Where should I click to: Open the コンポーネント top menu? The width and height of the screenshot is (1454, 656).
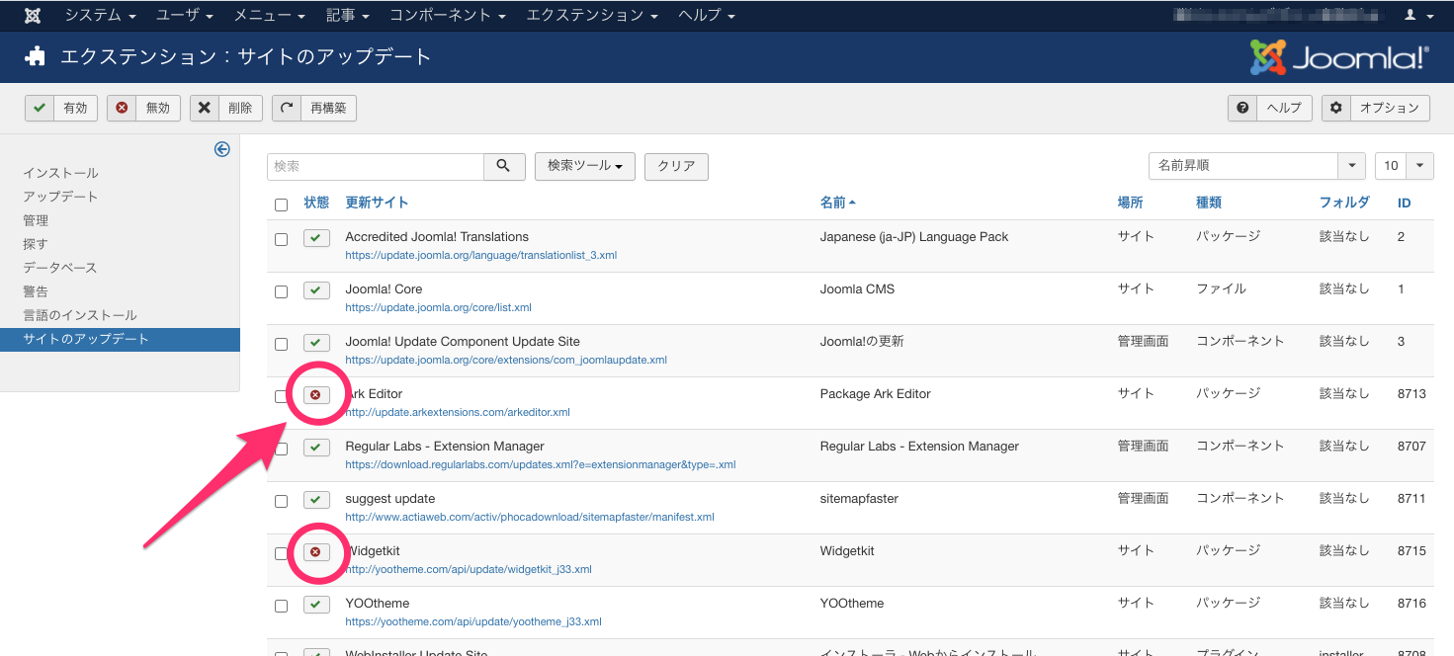448,16
